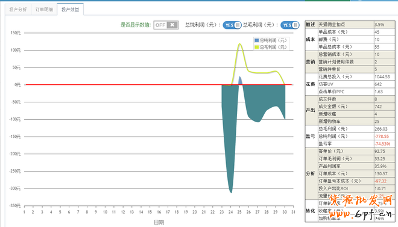Toggle the 是否显示数值 OFF switch

coord(166,25)
